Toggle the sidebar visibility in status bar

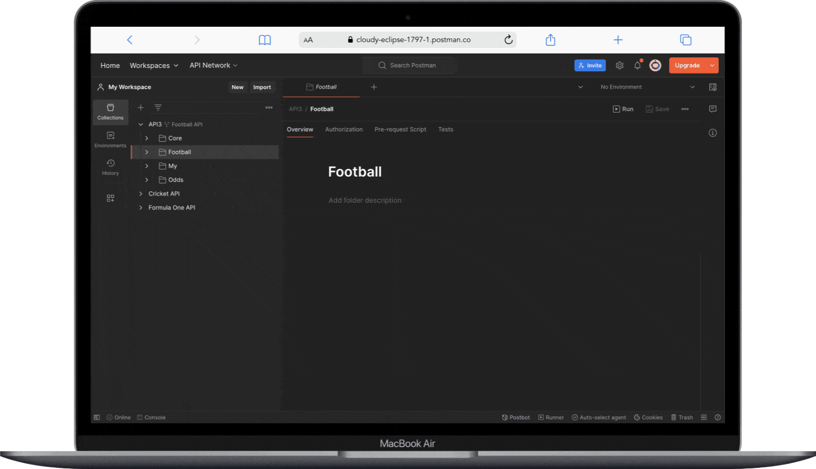point(97,417)
